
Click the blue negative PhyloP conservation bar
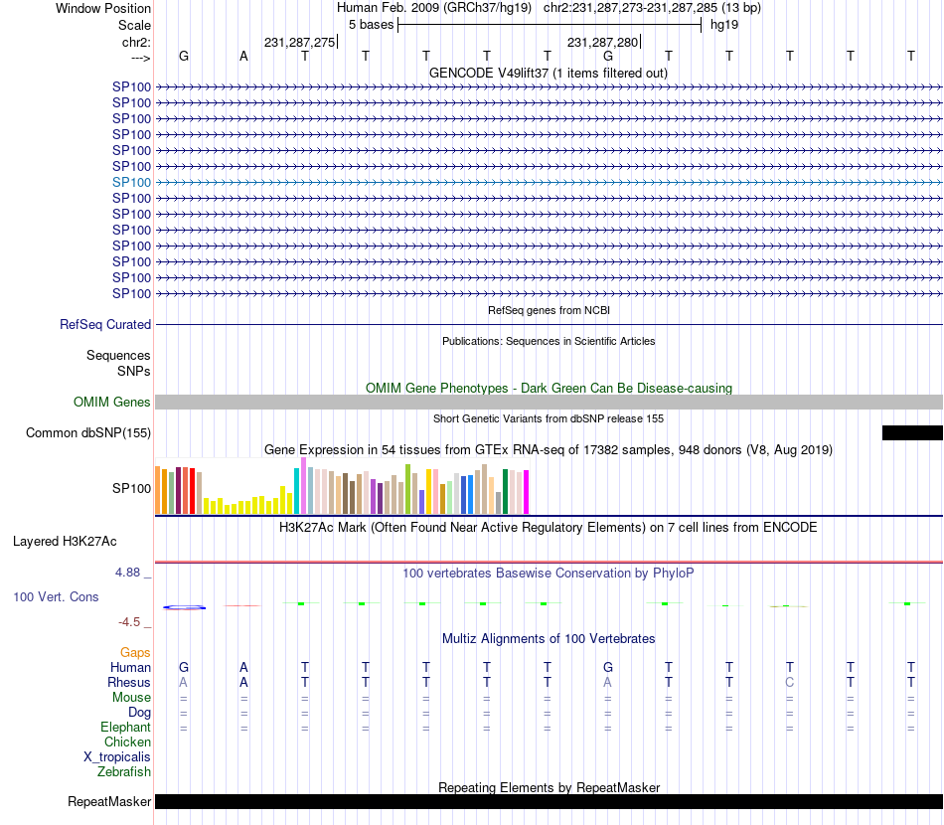pos(184,607)
